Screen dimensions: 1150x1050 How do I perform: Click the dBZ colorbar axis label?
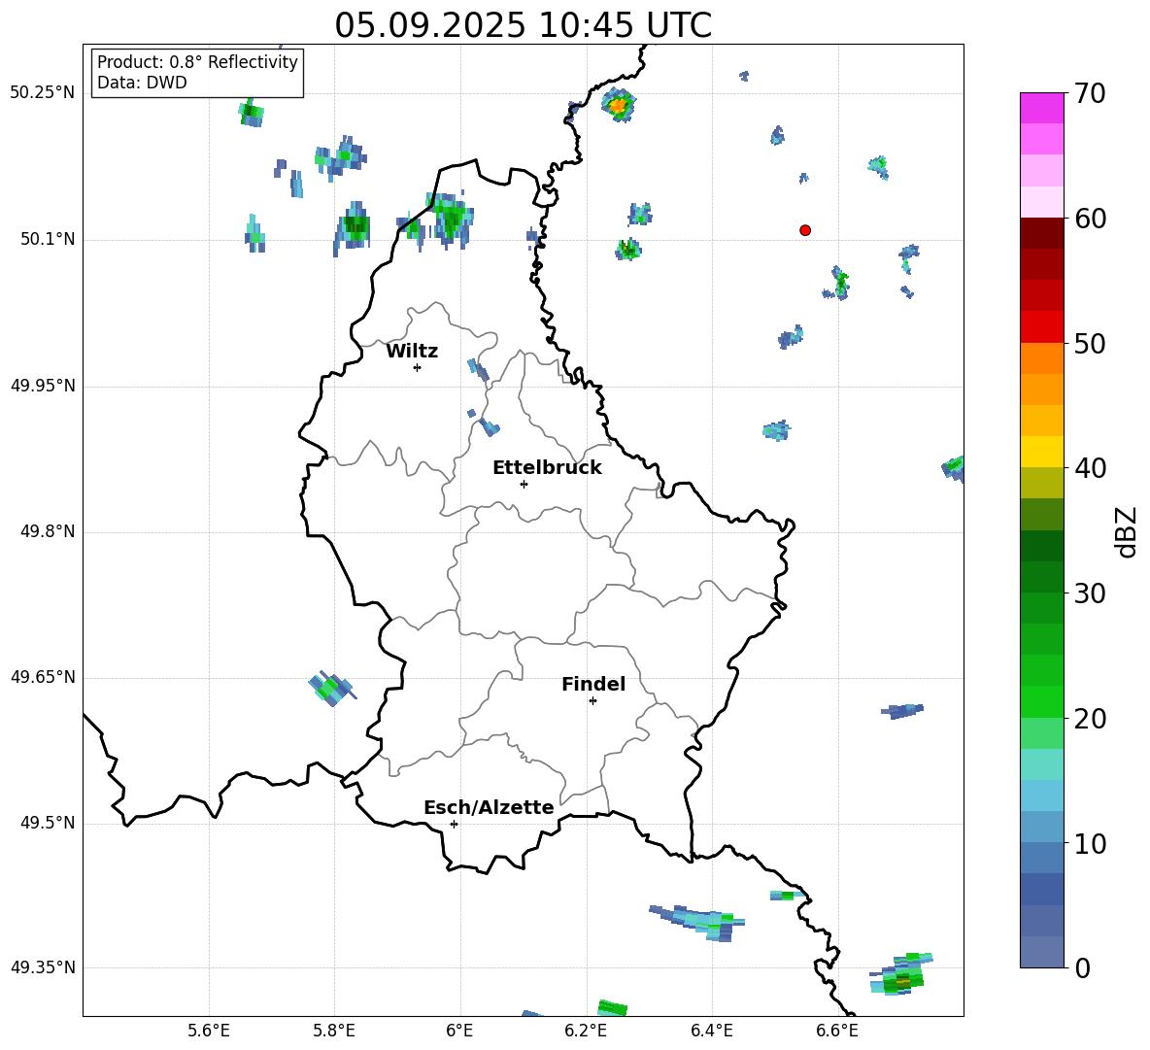coord(1127,531)
